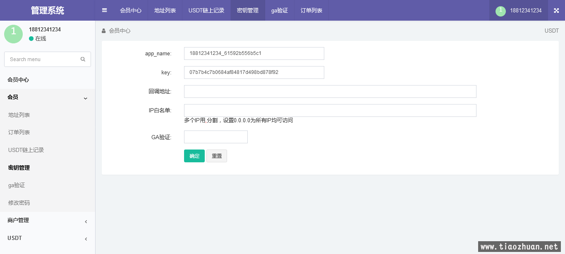Screen dimensions: 565x254
Task: Click the USDT label at breadcrumb right
Action: [552, 31]
